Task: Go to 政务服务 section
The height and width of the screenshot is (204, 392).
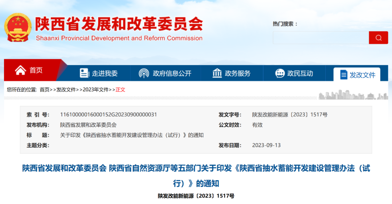Action: pos(238,73)
